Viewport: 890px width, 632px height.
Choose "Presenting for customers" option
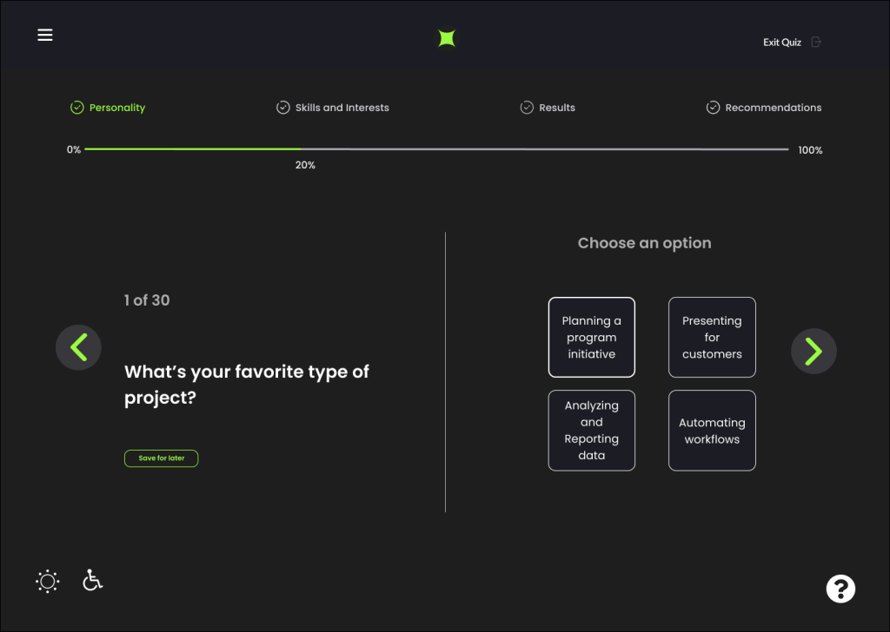(x=712, y=338)
